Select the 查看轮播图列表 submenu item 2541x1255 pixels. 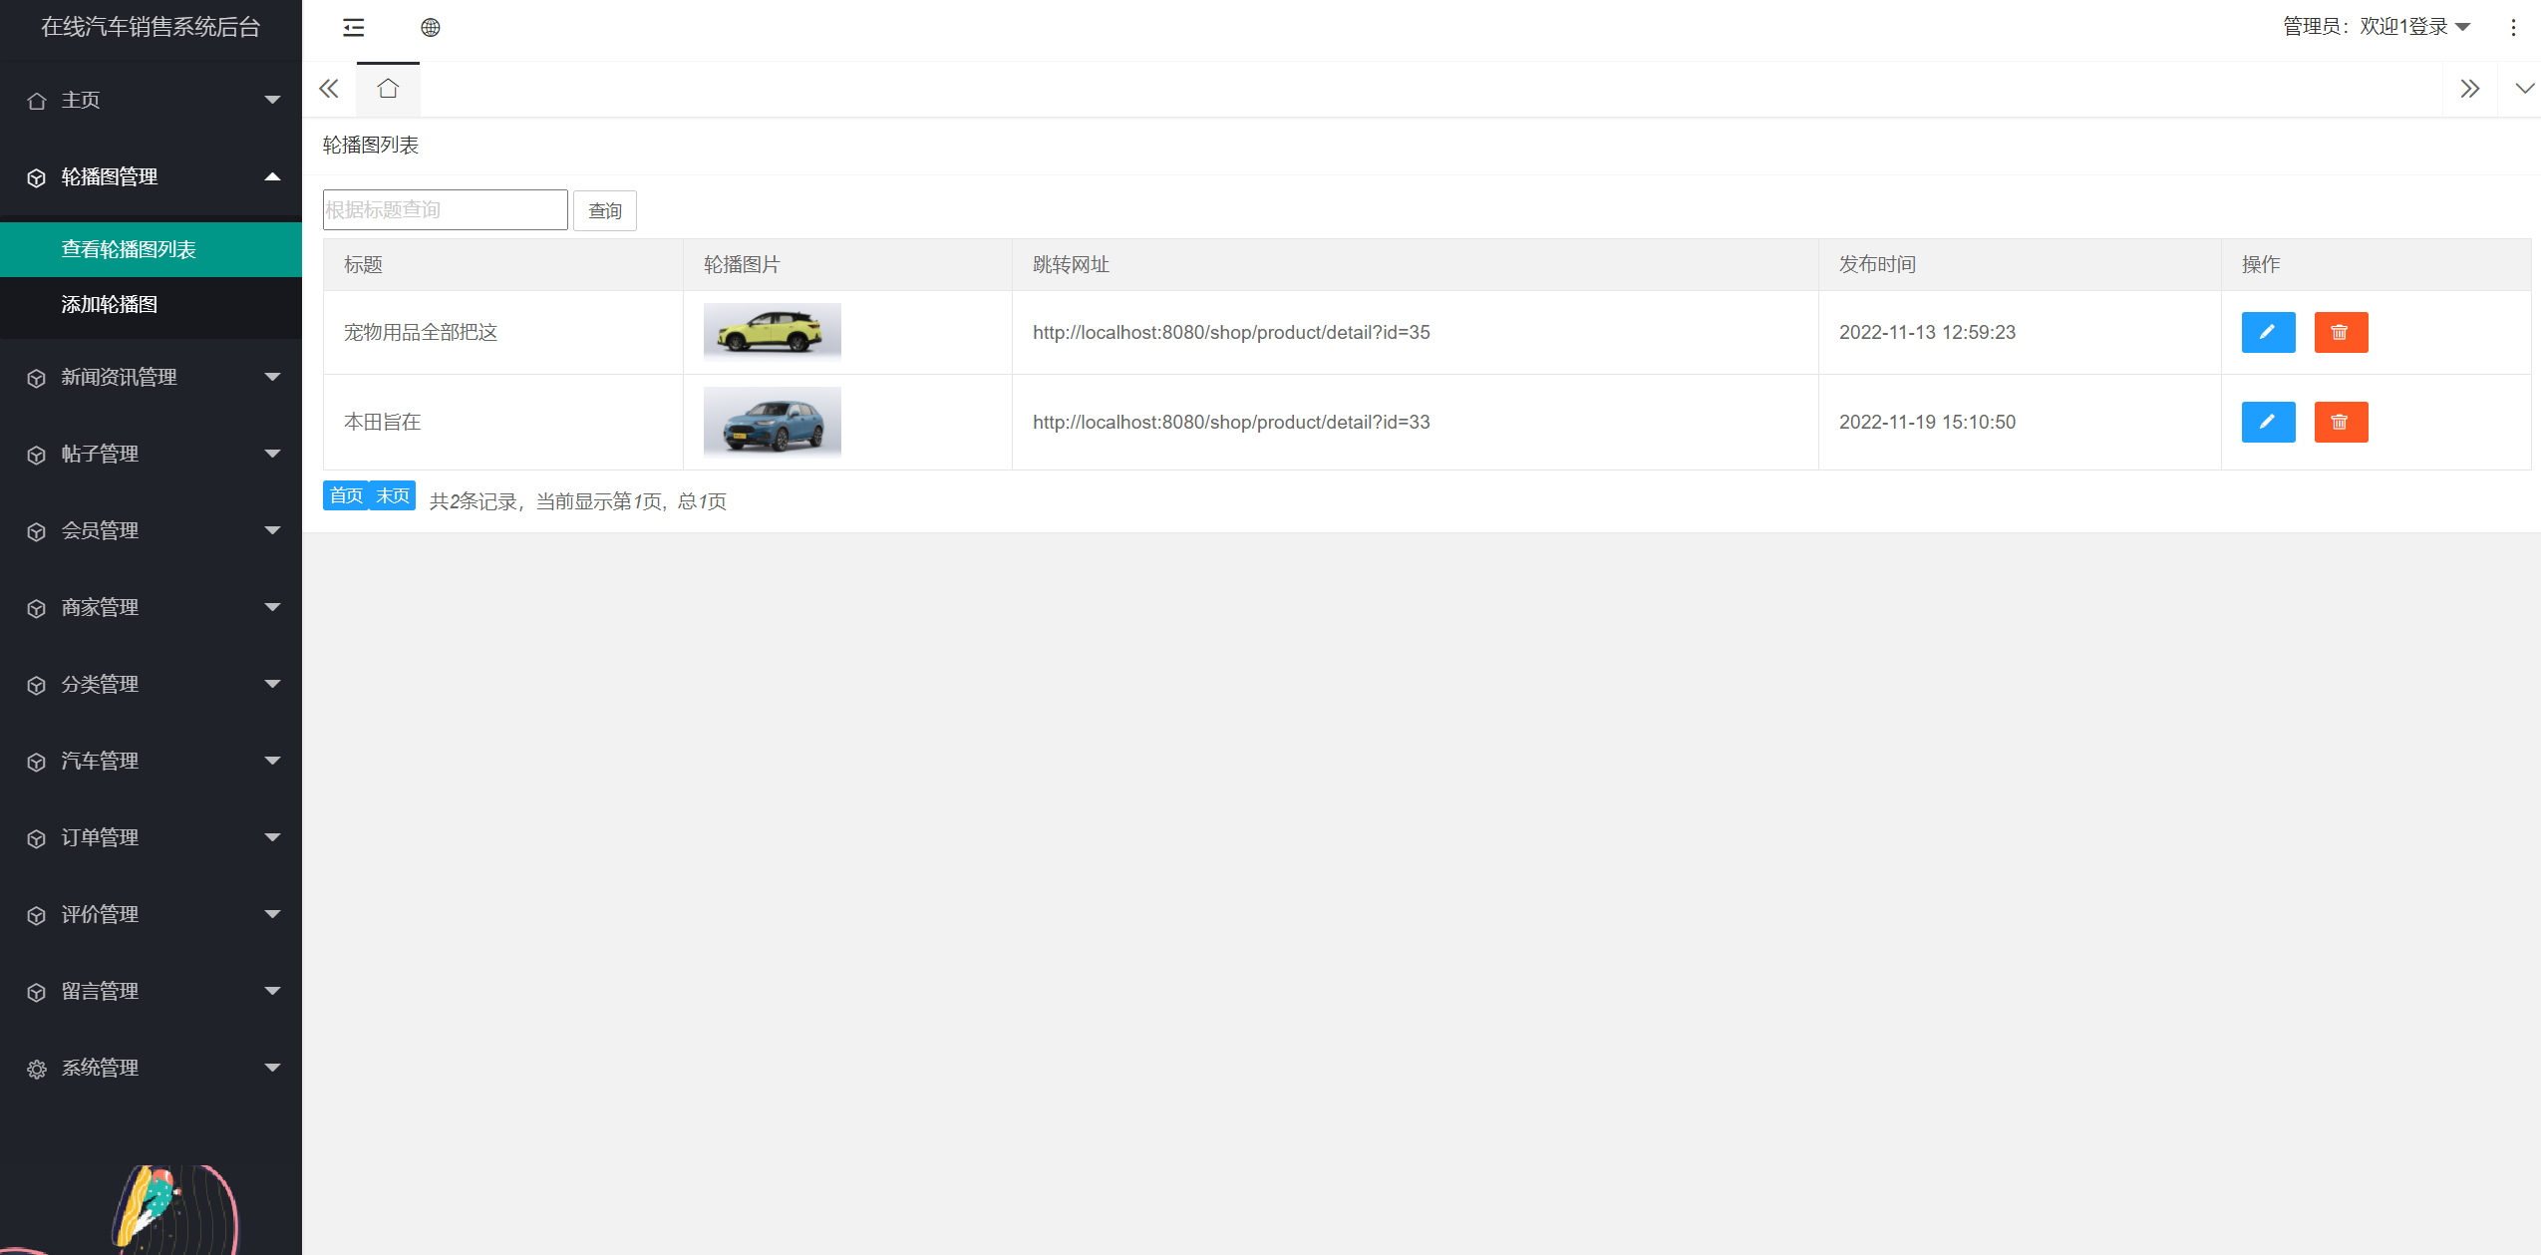click(x=129, y=249)
